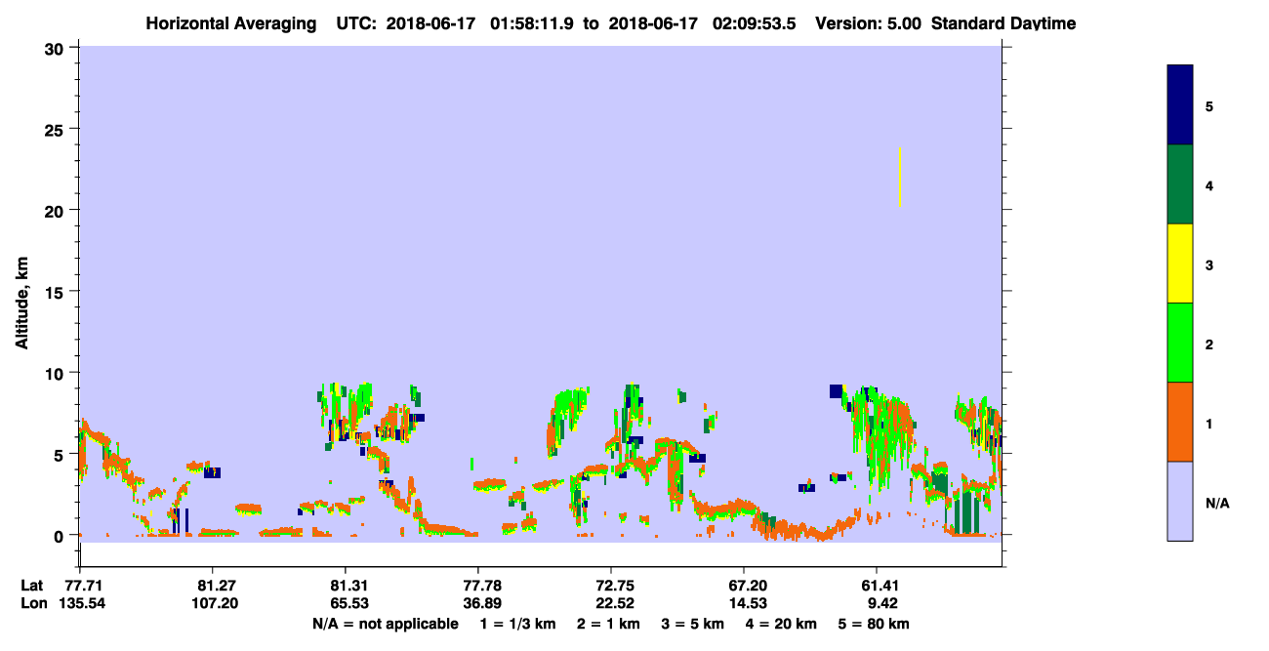Click the bright green colorbar segment labeled 2
Viewport: 1269px width, 651px height.
point(1180,343)
